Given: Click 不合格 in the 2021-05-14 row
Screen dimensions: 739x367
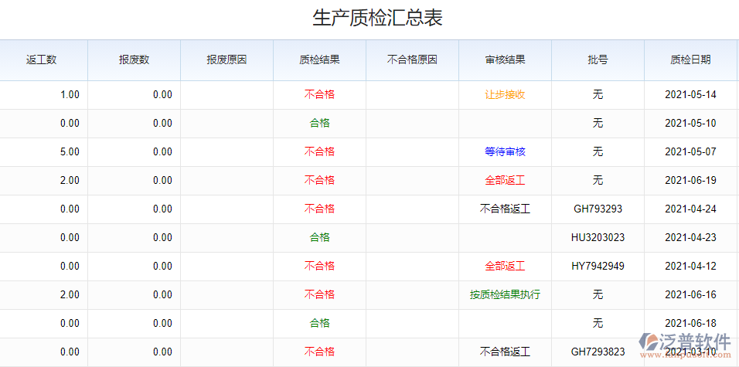Looking at the screenshot, I should [x=319, y=95].
